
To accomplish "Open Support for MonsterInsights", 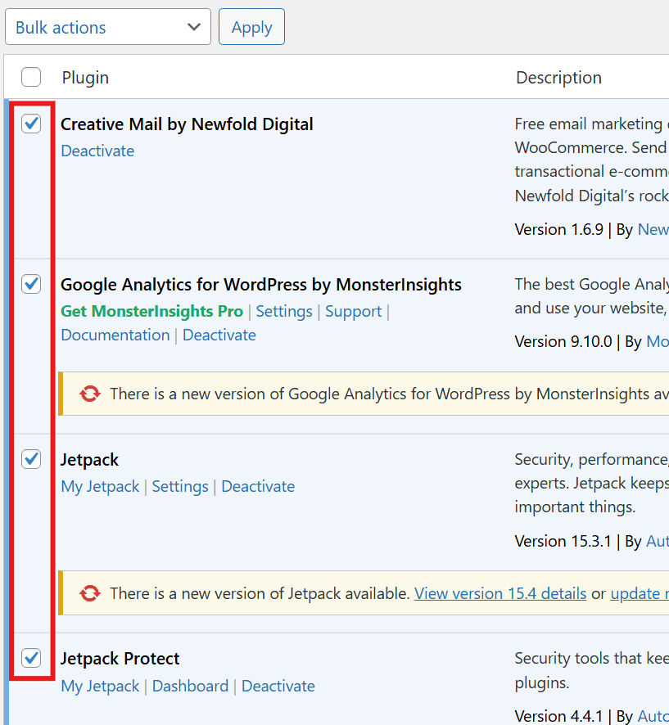I will pos(353,311).
